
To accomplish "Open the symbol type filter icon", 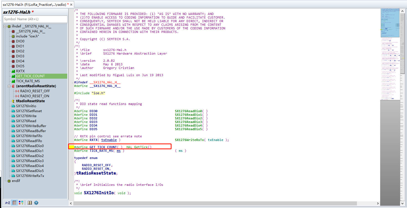I will pos(21,203).
